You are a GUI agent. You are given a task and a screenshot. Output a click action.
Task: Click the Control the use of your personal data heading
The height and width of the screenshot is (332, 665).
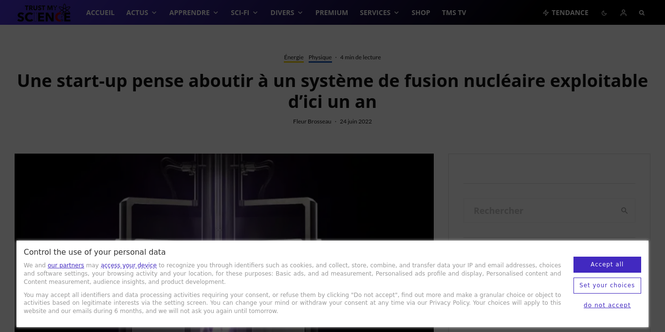(x=95, y=252)
